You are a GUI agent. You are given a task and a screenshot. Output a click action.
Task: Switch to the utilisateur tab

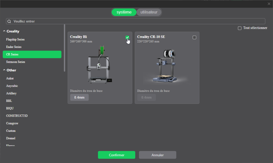pos(149,12)
